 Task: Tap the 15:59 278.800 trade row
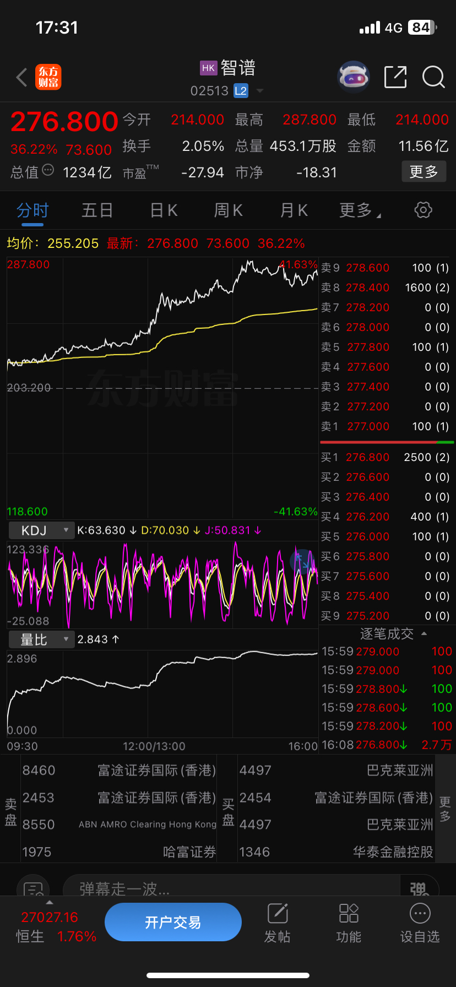[387, 688]
